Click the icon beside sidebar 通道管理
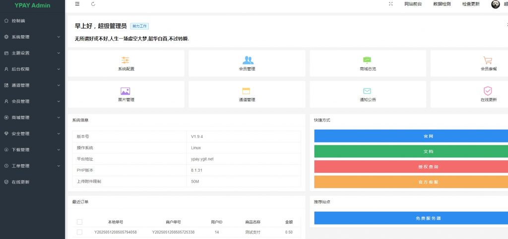The height and width of the screenshot is (239, 508). 6,85
